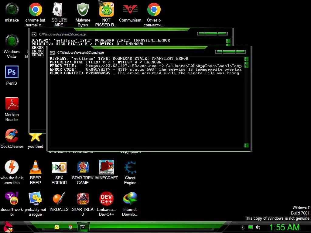Open the Chrome taskbar icon
The width and height of the screenshot is (311, 233).
[x=70, y=227]
